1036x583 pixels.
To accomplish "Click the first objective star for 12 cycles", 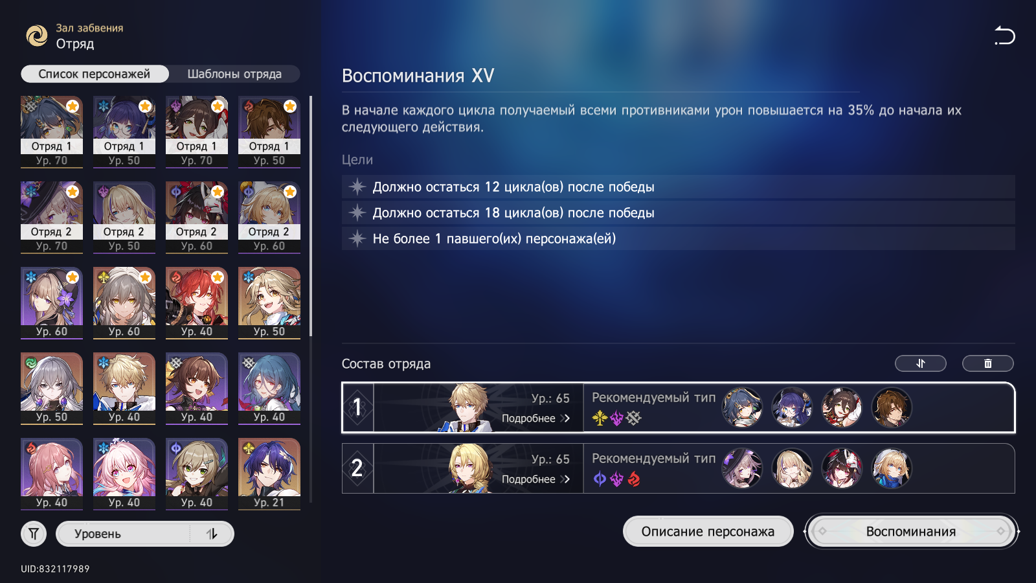I will click(x=357, y=187).
